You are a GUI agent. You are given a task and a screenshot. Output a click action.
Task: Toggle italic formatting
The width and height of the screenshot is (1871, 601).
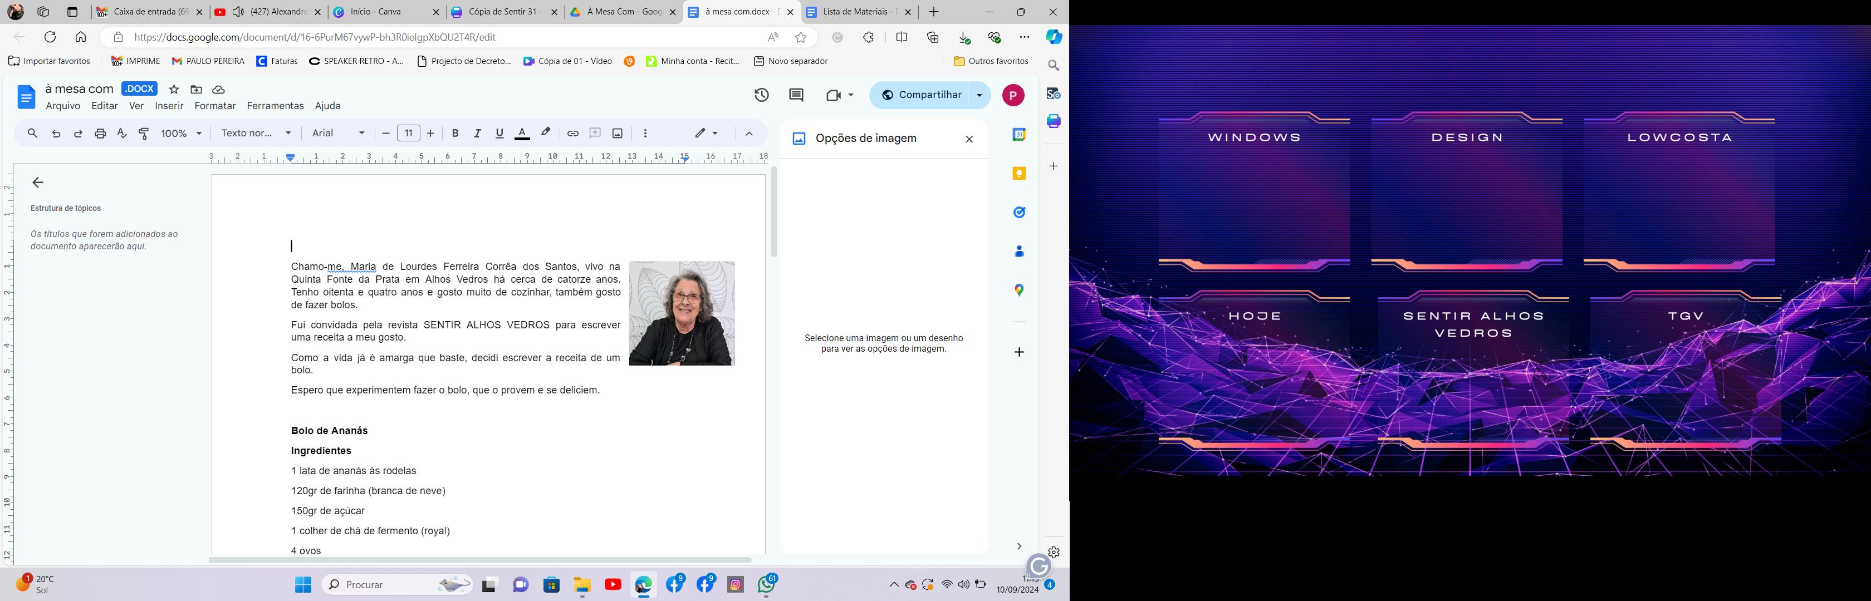coord(477,134)
